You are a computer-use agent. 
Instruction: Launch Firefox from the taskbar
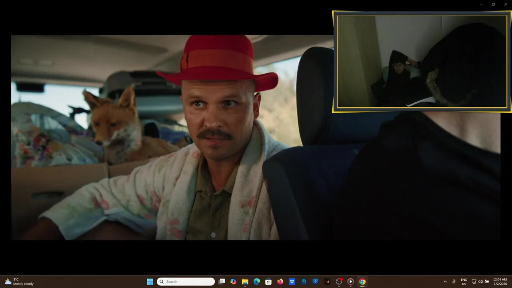tap(280, 282)
